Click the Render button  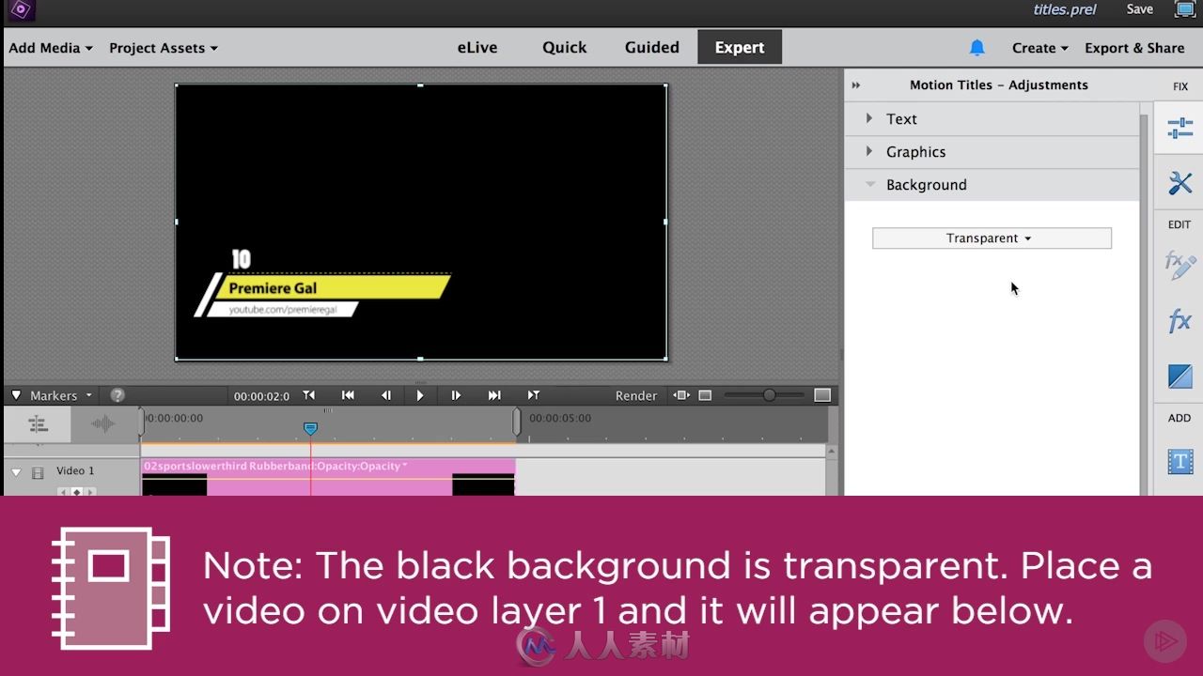(636, 395)
